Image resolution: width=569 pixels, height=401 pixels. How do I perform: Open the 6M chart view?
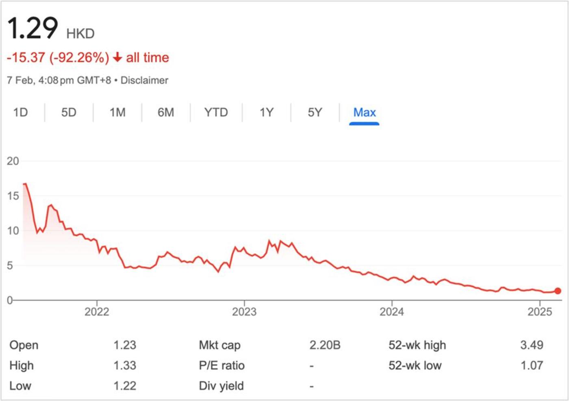[x=166, y=112]
